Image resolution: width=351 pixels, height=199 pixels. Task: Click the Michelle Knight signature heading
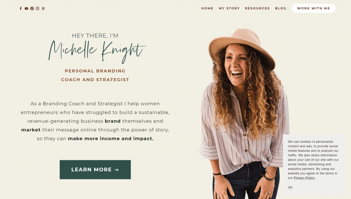[x=97, y=52]
